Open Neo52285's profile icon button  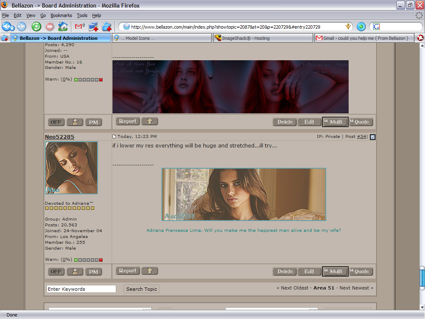pyautogui.click(x=75, y=272)
